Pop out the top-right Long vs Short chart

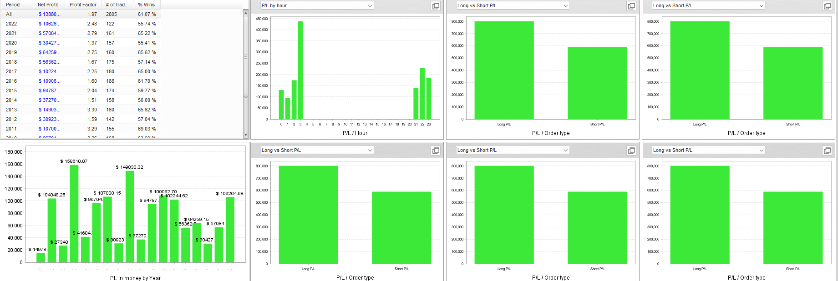point(827,6)
